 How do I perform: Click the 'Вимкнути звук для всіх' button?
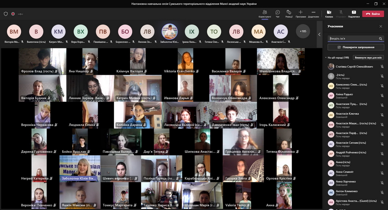[x=368, y=58]
